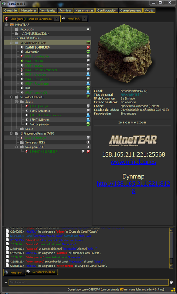
Task: Click the blue person icon beside JevenLee
Action: point(88,75)
